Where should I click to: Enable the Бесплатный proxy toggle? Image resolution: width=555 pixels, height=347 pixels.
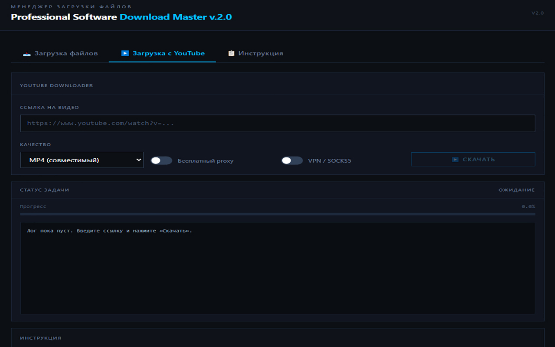click(x=161, y=160)
